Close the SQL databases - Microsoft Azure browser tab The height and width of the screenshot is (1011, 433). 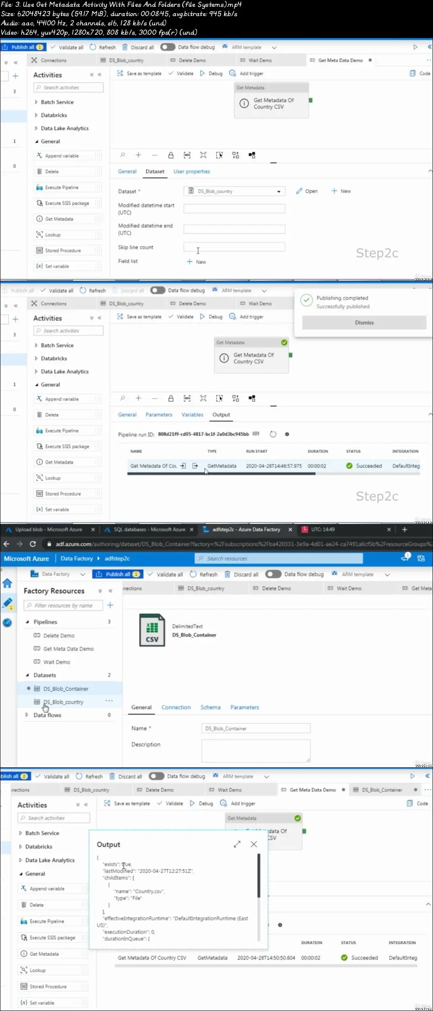tap(192, 530)
